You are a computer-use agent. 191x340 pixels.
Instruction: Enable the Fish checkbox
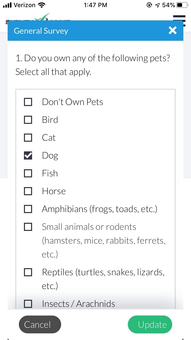(28, 173)
